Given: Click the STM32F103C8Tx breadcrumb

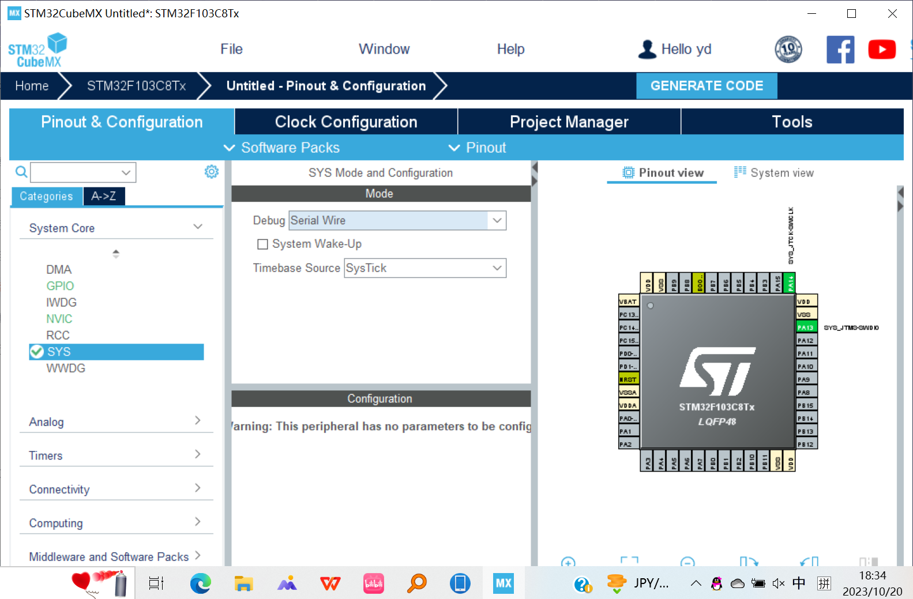Looking at the screenshot, I should point(136,86).
